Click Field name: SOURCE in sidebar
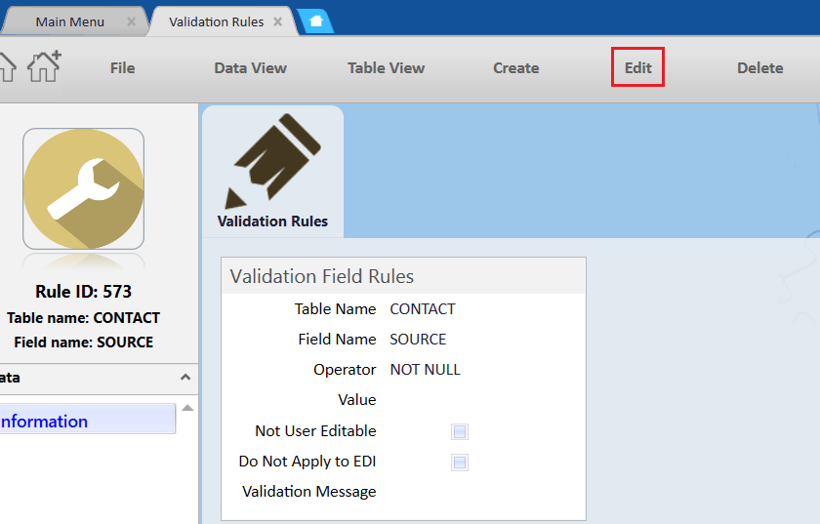Screen dimensions: 820x524 (83, 342)
